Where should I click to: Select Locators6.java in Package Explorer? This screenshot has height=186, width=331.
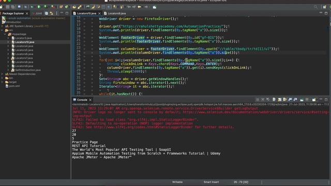(24, 54)
